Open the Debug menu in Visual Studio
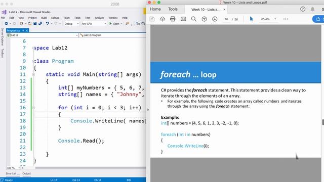 (x=55, y=18)
